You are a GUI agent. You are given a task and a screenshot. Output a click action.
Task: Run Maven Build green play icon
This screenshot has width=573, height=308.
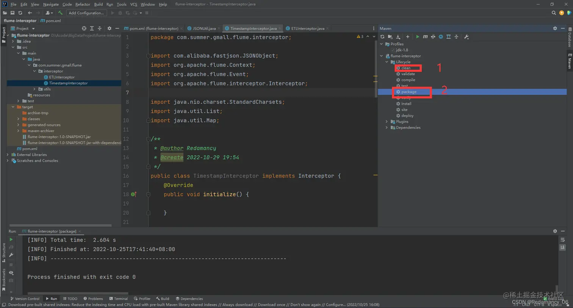[418, 37]
